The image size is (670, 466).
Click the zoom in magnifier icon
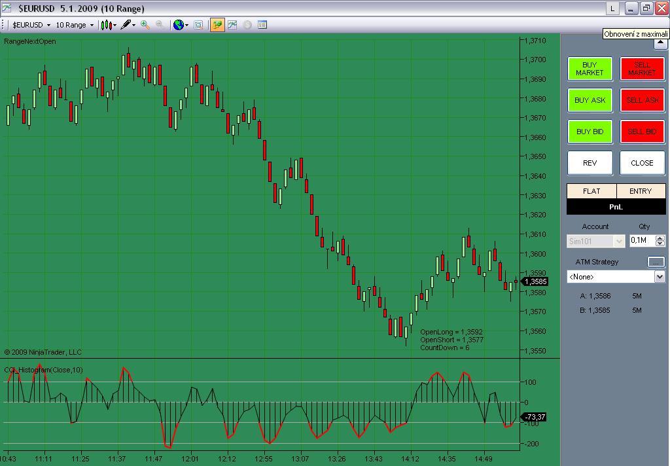coord(145,25)
